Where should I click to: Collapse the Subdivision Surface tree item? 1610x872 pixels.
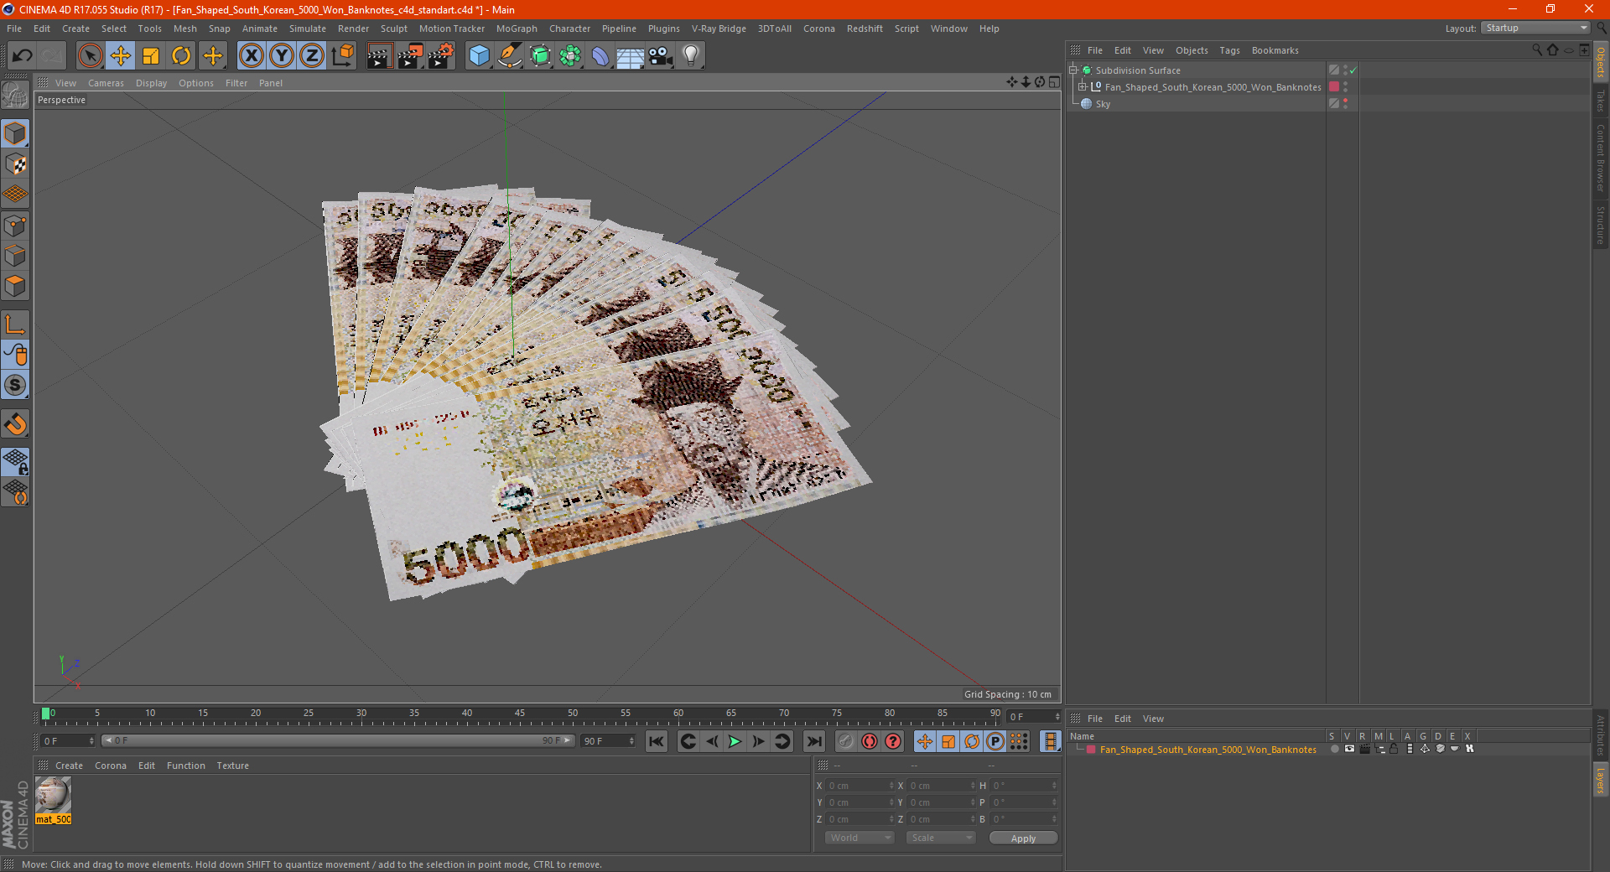coord(1072,70)
